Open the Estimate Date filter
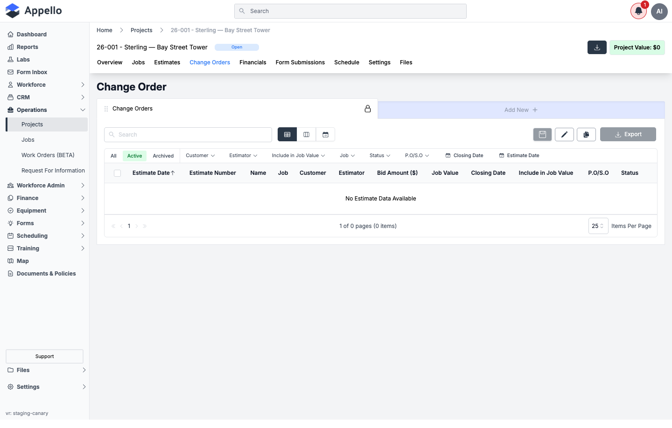This screenshot has height=428, width=672. [519, 156]
